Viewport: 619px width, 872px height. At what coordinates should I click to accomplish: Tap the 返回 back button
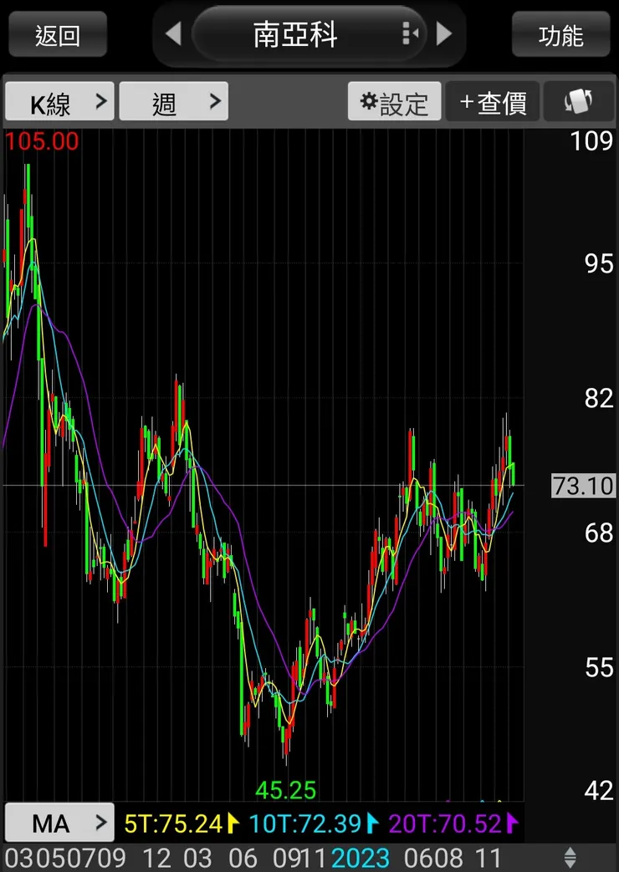coord(58,34)
